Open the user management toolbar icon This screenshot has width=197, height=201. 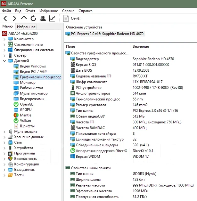43,18
